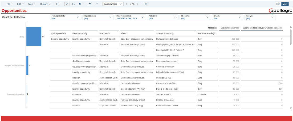The width and height of the screenshot is (293, 121).
Task: Open the Tools menu
Action: pyautogui.click(x=32, y=4)
